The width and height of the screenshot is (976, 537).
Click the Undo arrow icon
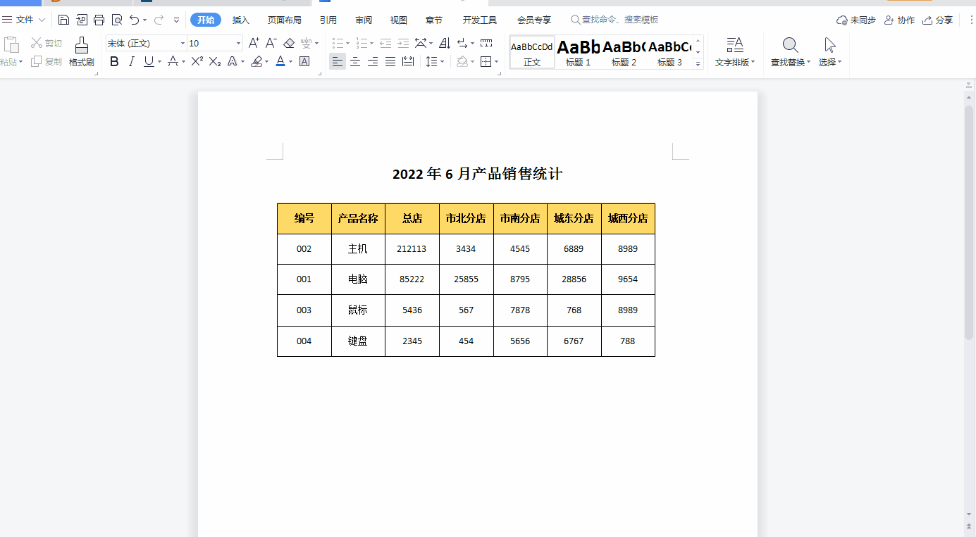tap(135, 20)
